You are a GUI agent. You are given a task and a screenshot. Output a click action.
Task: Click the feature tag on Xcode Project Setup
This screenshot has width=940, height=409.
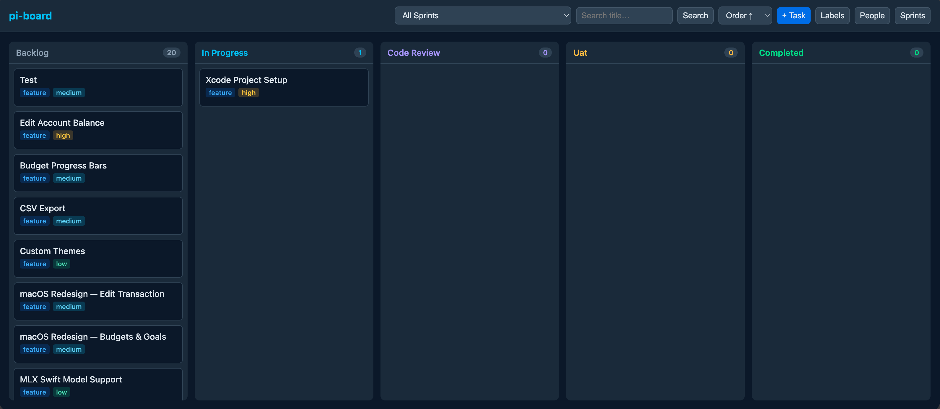[220, 93]
